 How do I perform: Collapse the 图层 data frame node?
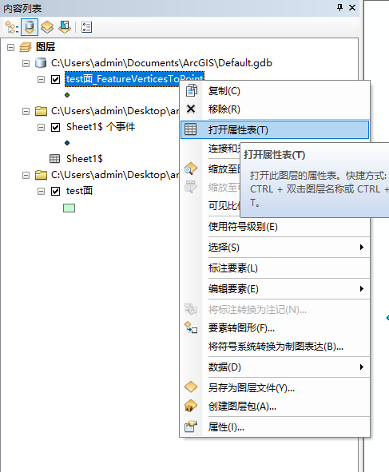click(11, 47)
